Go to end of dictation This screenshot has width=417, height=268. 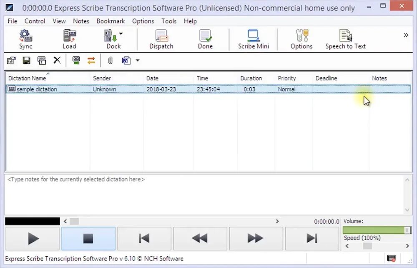[311, 238]
